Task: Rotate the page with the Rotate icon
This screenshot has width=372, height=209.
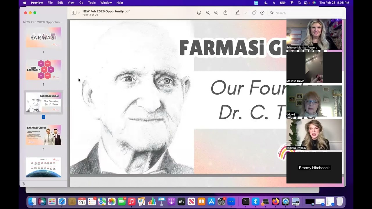Action: click(254, 13)
